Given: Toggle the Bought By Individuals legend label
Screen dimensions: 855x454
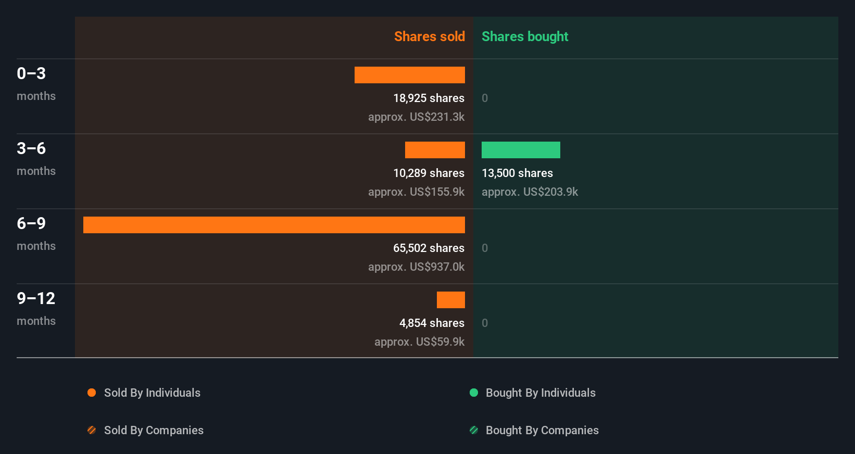Looking at the screenshot, I should click(x=540, y=393).
